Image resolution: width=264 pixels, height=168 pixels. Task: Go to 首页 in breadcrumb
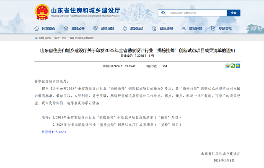[41, 38]
